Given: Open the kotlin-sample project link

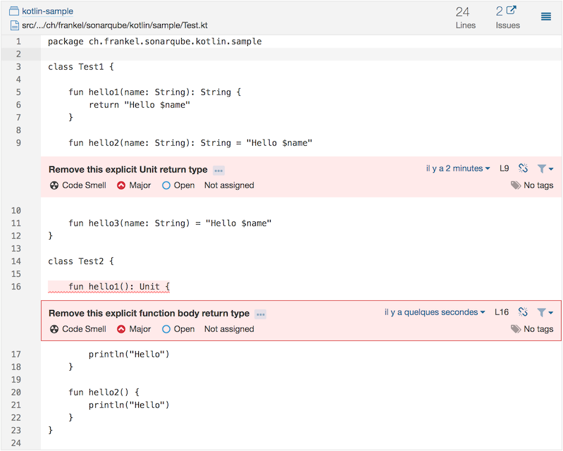Looking at the screenshot, I should [47, 11].
